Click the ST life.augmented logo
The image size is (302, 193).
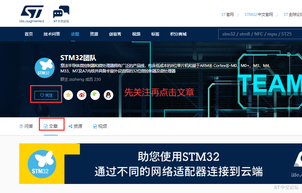32,14
